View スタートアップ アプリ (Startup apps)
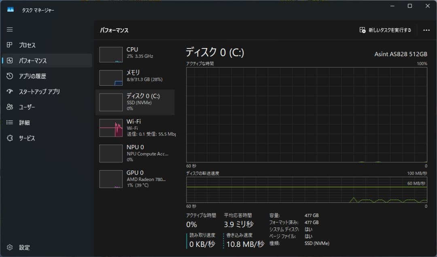The width and height of the screenshot is (437, 257). point(36,91)
